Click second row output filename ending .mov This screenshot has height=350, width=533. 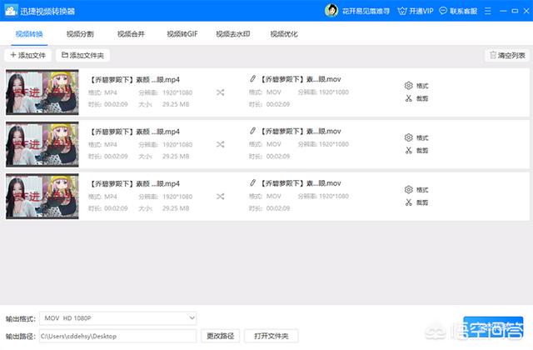301,132
